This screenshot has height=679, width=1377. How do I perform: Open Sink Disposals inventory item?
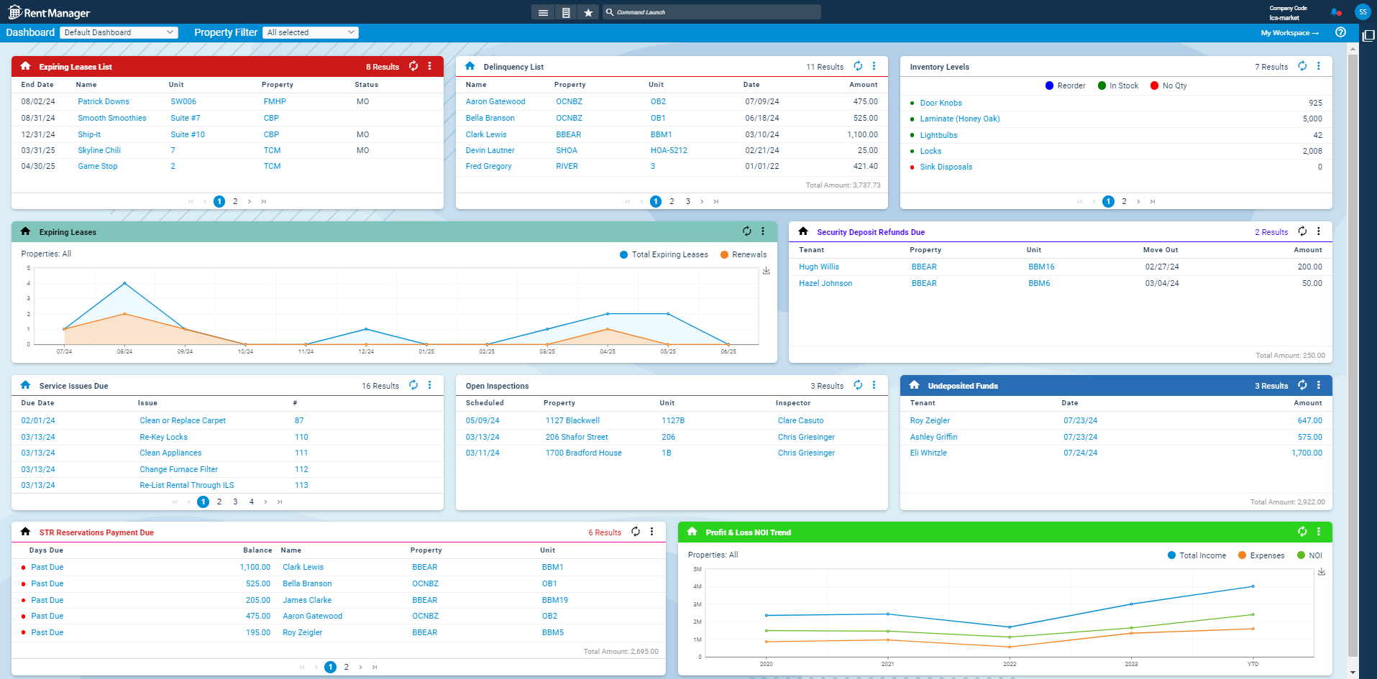point(946,167)
